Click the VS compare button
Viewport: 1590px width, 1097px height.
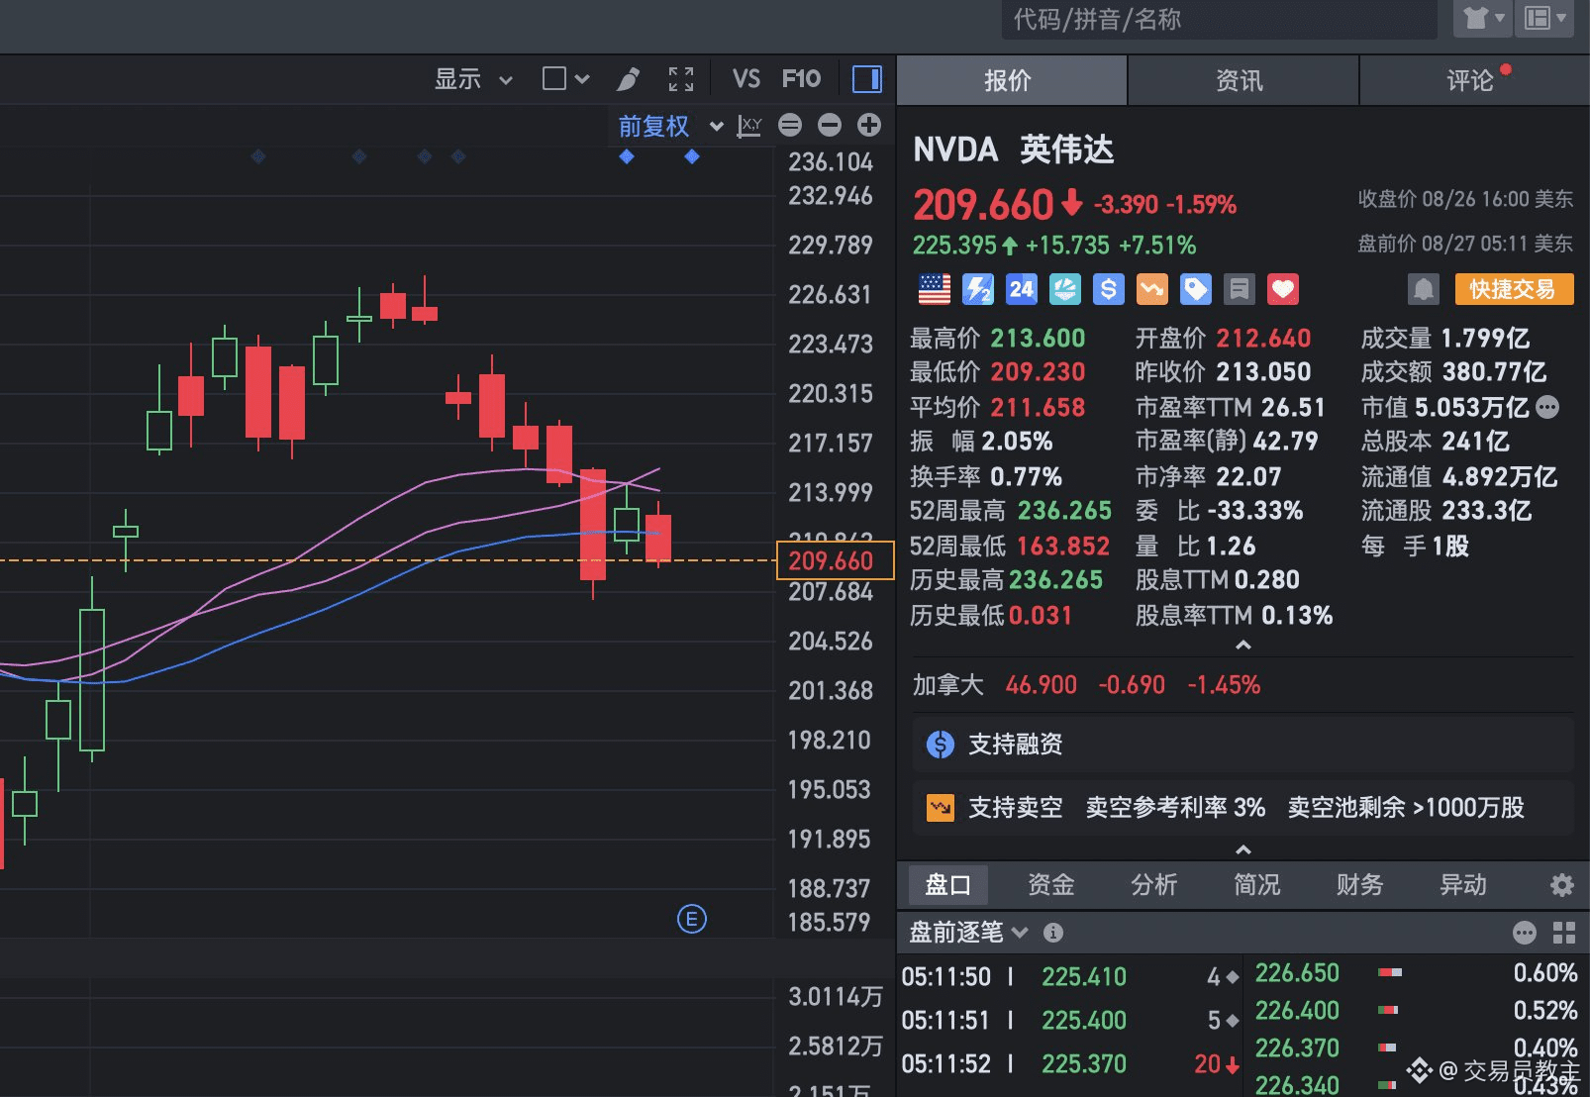pos(746,79)
